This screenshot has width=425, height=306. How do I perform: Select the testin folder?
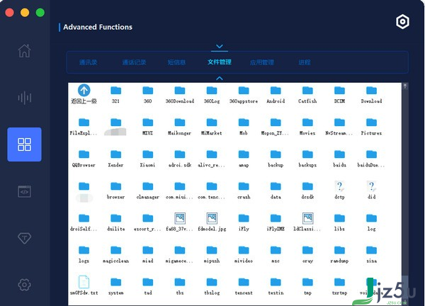click(x=276, y=286)
